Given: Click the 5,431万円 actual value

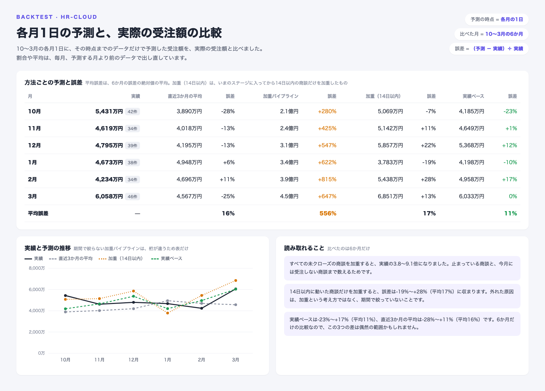Looking at the screenshot, I should click(x=109, y=112).
